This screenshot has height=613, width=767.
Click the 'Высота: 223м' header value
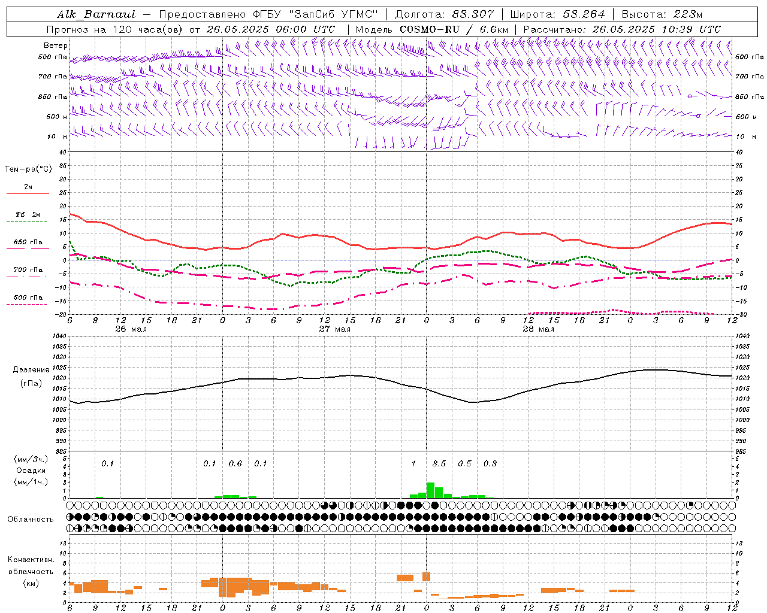click(x=662, y=14)
